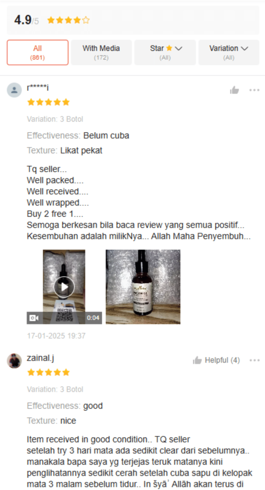Image resolution: width=265 pixels, height=490 pixels.
Task: Expand the Star filter dropdown
Action: tap(165, 52)
